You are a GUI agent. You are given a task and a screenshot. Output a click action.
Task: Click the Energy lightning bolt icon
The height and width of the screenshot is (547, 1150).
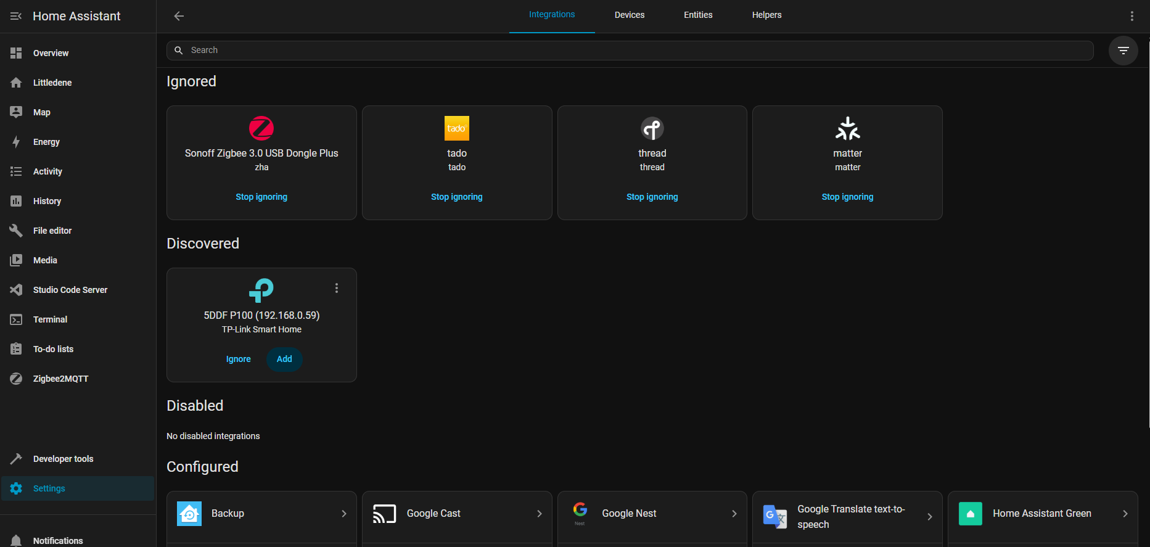[x=16, y=142]
